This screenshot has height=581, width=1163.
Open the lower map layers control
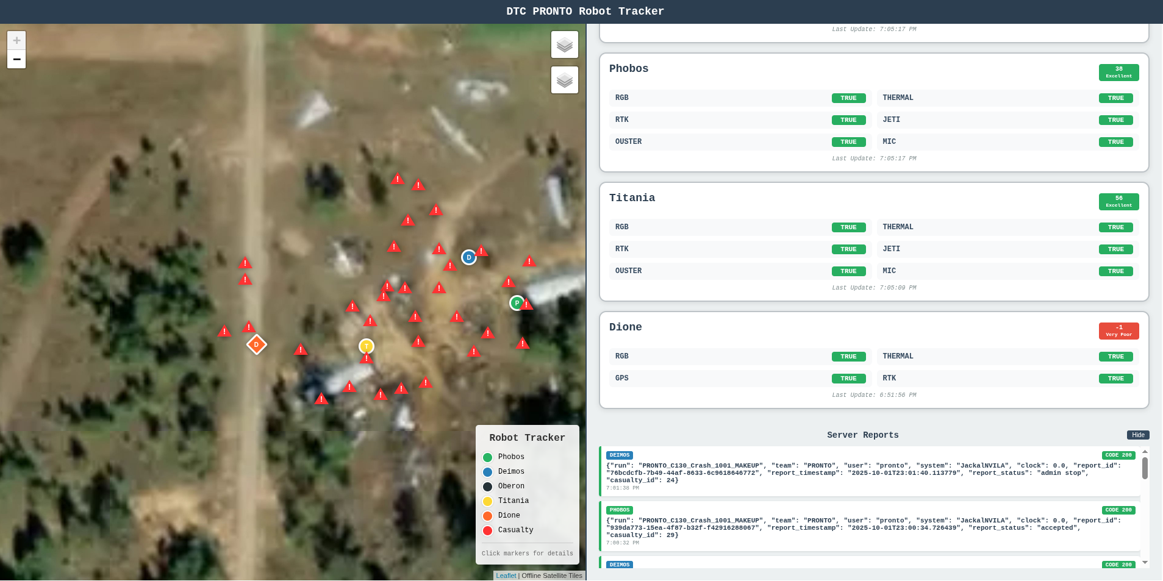point(564,80)
